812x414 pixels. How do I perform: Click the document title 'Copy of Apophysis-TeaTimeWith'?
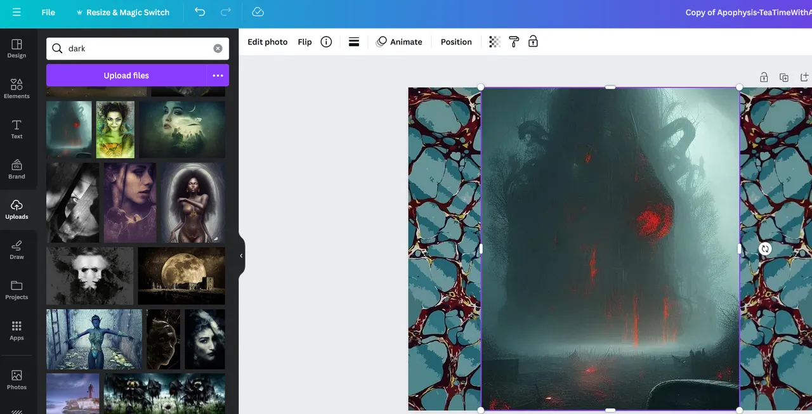(749, 12)
